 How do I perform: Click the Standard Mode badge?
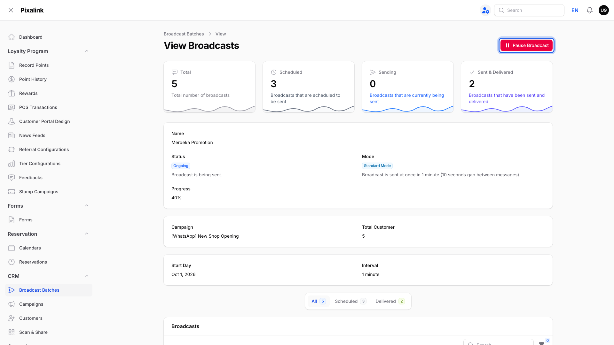tap(377, 166)
